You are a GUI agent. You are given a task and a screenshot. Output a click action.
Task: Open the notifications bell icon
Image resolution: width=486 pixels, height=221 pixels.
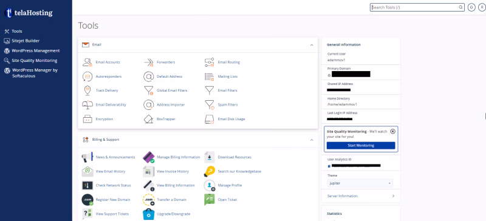[471, 7]
